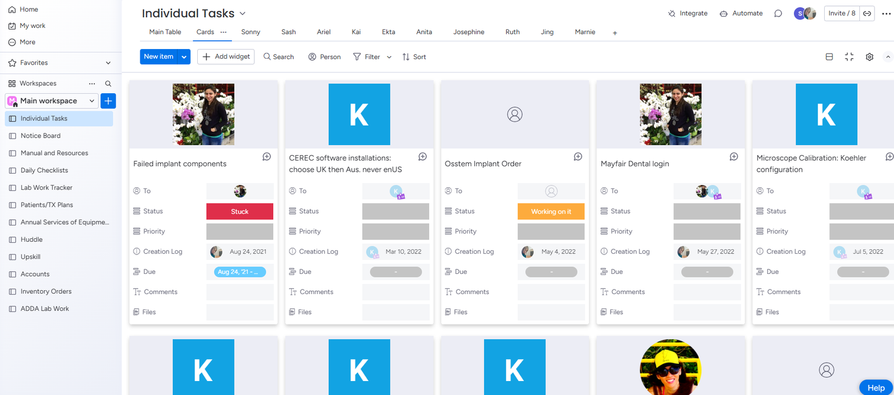Search workspaces with magnifier icon
The image size is (894, 395).
tap(108, 84)
